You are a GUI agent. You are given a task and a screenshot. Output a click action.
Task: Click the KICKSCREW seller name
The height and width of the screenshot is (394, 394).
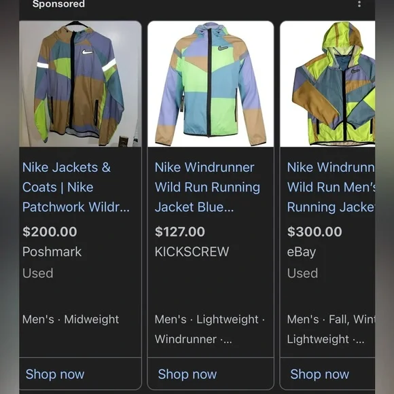[192, 251]
